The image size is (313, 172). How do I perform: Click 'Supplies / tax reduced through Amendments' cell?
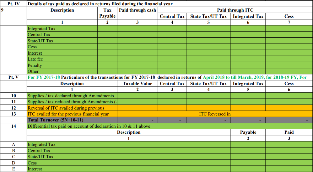pos(72,102)
